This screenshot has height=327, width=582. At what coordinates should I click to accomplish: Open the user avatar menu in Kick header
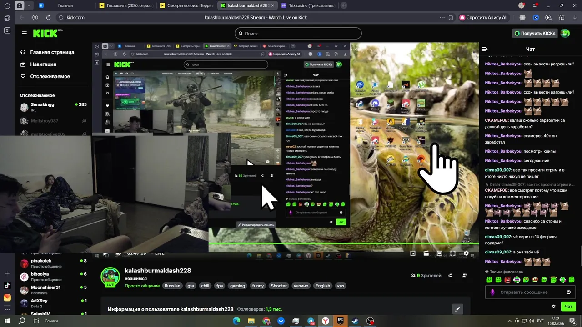tap(565, 33)
